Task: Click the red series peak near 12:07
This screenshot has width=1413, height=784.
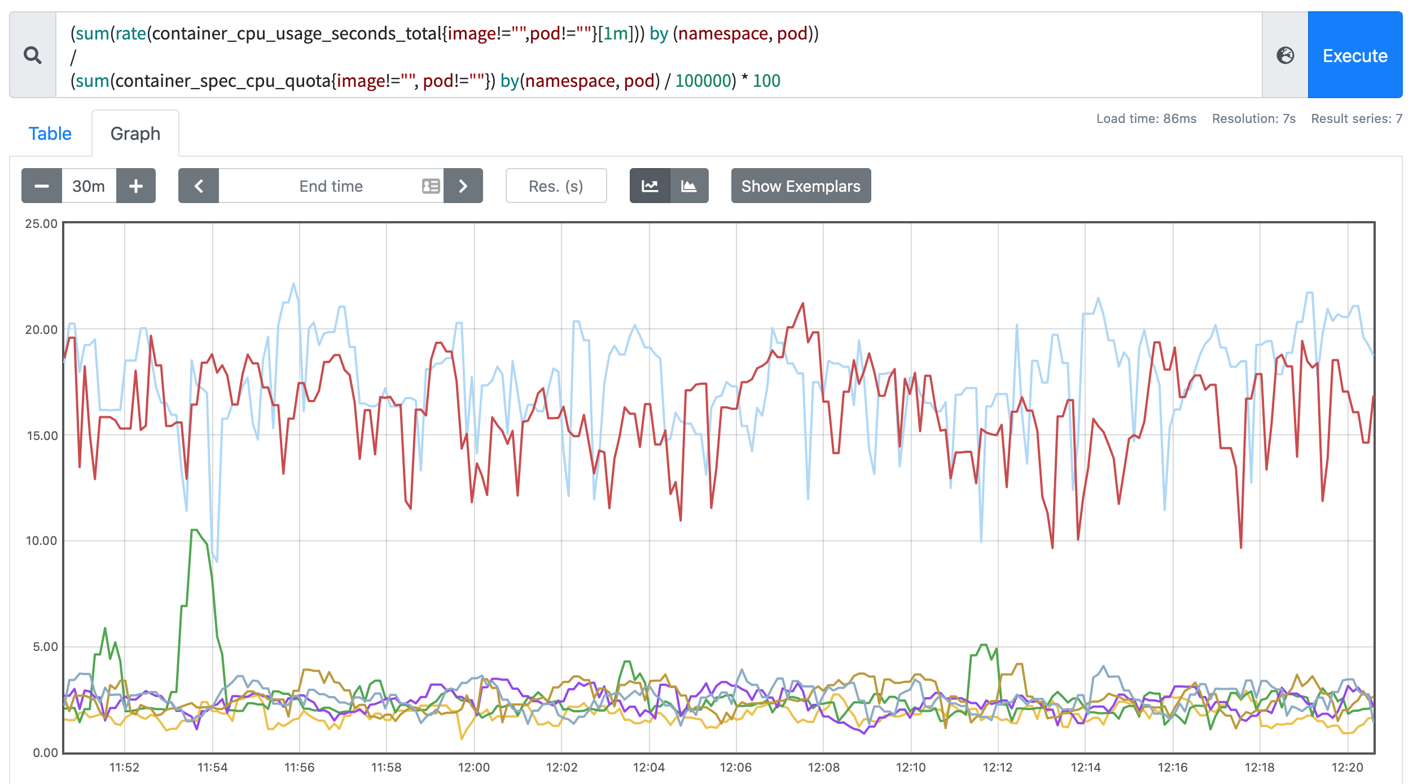Action: point(802,304)
